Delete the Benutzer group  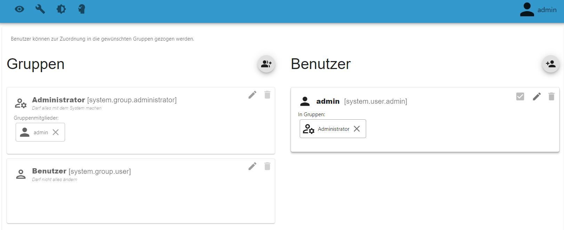click(x=267, y=166)
